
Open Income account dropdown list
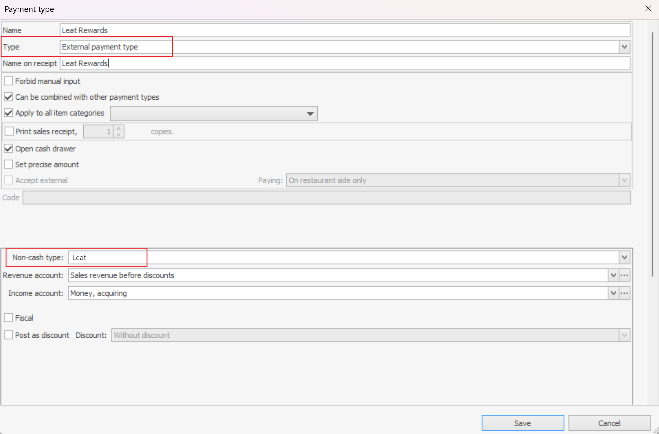(613, 293)
